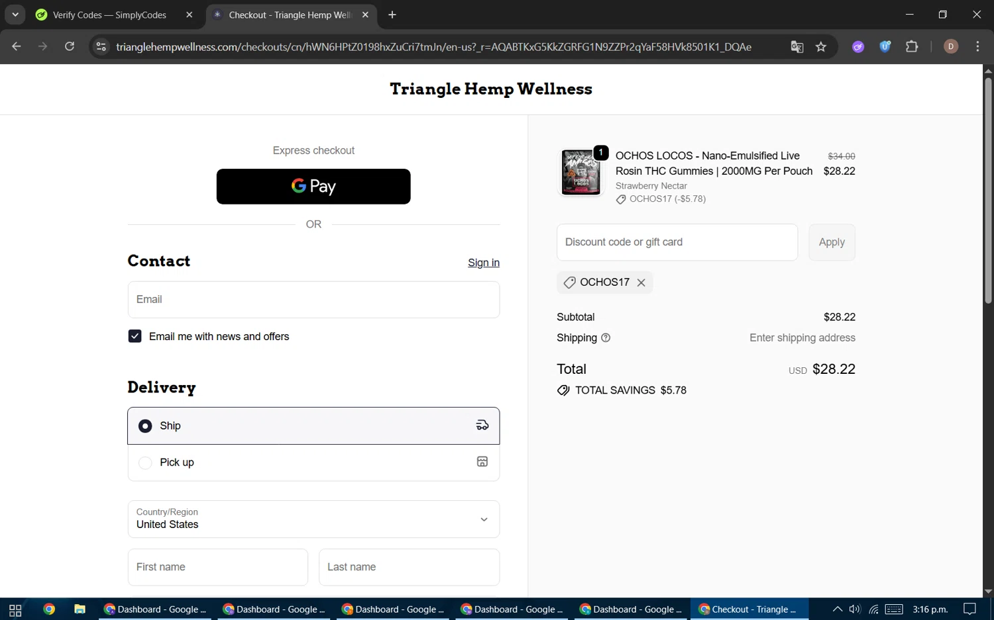The height and width of the screenshot is (620, 994).
Task: Click the First name field
Action: 218,567
